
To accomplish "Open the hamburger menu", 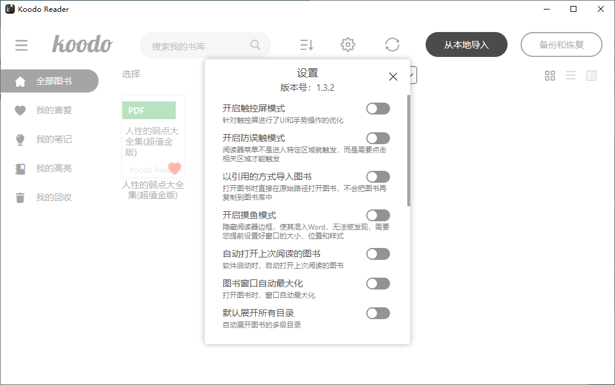I will coord(21,44).
